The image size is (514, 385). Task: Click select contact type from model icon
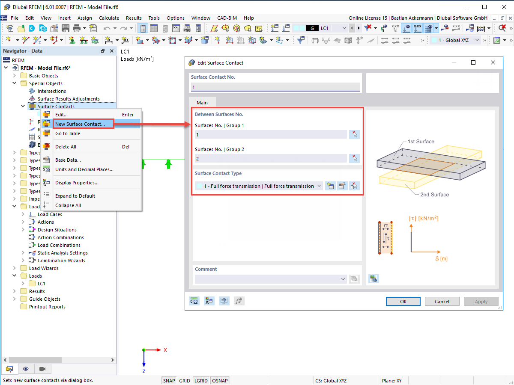tap(354, 186)
